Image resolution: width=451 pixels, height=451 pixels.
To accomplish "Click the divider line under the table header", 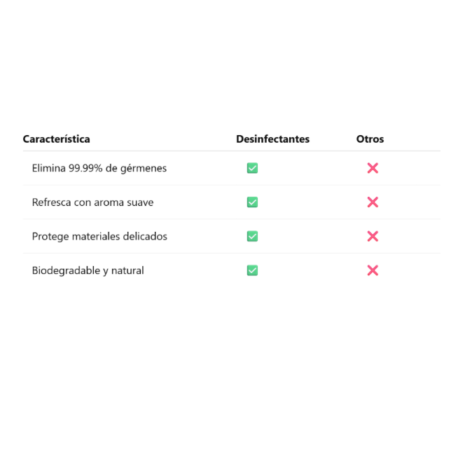I will click(231, 151).
